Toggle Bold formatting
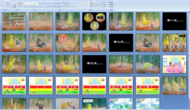 coord(25,7)
